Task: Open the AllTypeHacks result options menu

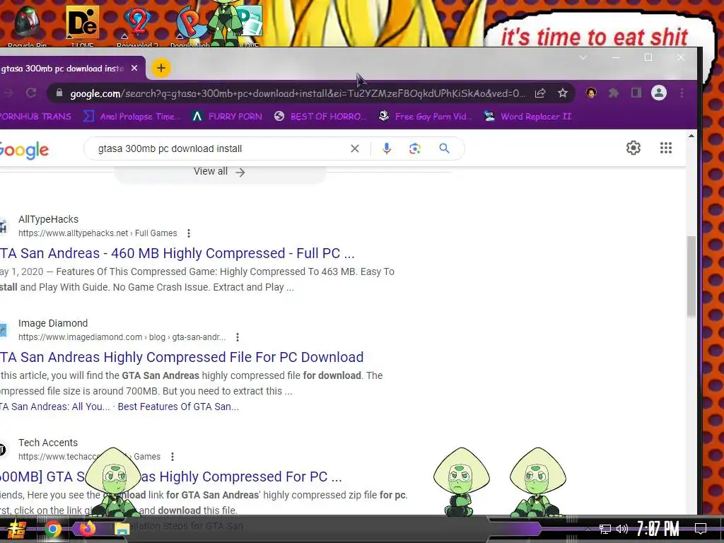Action: tap(188, 233)
